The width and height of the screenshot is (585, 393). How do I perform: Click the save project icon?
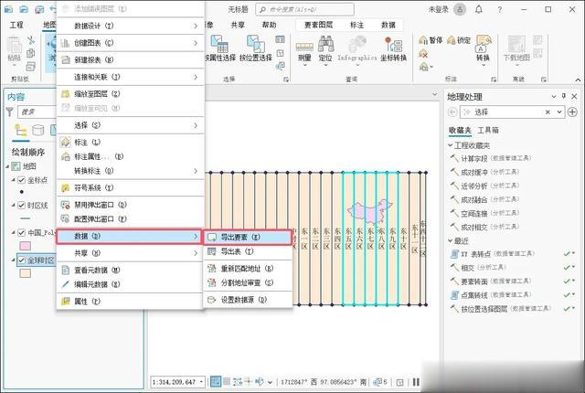point(39,9)
